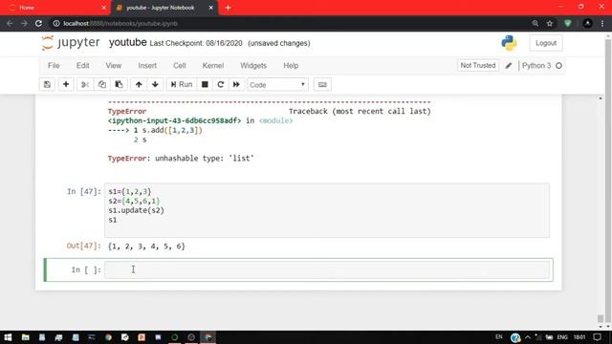Rename notebook by clicking youtube title
This screenshot has width=612, height=344.
tap(127, 42)
